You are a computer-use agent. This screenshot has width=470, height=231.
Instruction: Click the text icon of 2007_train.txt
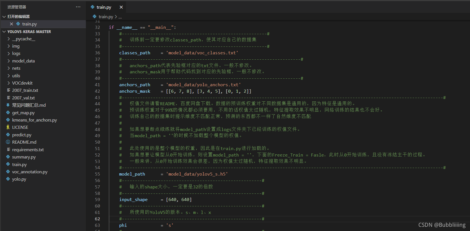(8, 90)
